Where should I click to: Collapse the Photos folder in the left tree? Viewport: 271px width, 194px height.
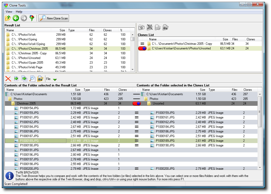tap(10, 99)
